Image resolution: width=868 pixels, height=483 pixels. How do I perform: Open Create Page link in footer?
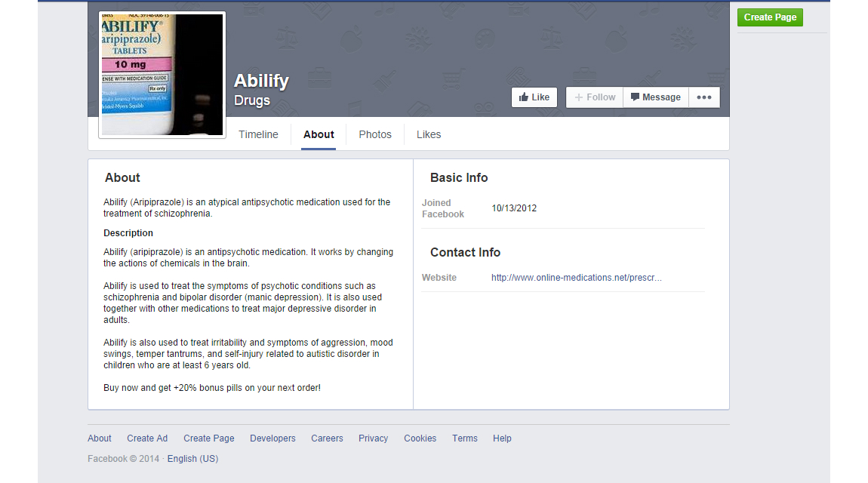[208, 438]
